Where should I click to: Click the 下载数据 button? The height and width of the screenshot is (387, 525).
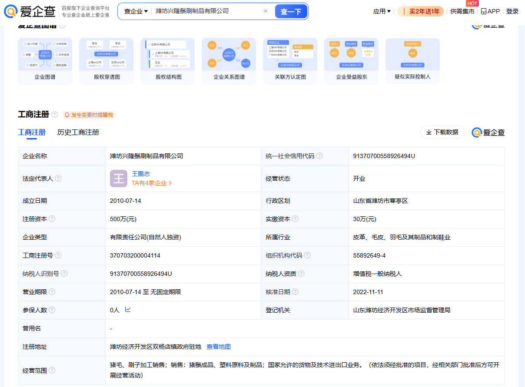[x=442, y=132]
